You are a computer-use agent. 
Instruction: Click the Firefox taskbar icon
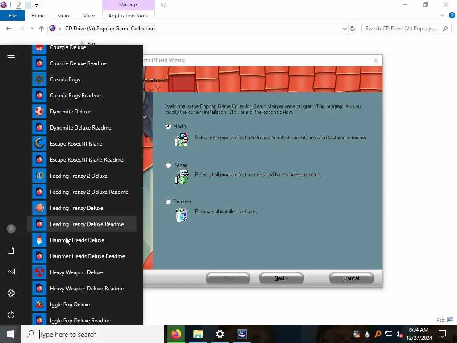point(176,334)
